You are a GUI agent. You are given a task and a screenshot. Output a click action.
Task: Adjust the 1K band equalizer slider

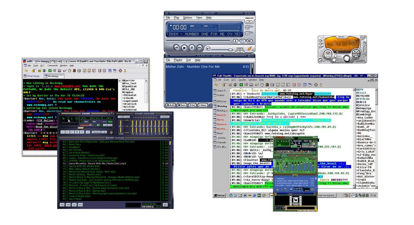coord(148,126)
